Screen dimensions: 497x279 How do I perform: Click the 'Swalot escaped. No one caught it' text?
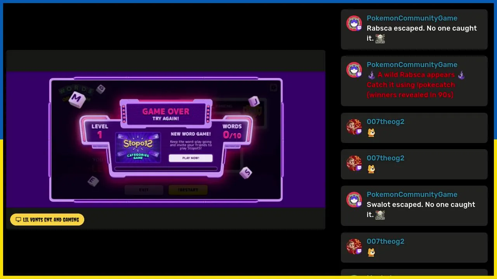tap(421, 210)
